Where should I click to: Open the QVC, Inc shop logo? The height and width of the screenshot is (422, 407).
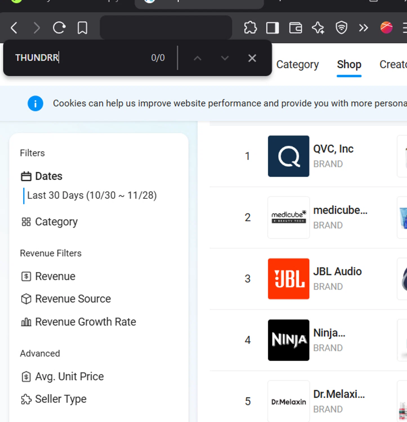click(289, 156)
